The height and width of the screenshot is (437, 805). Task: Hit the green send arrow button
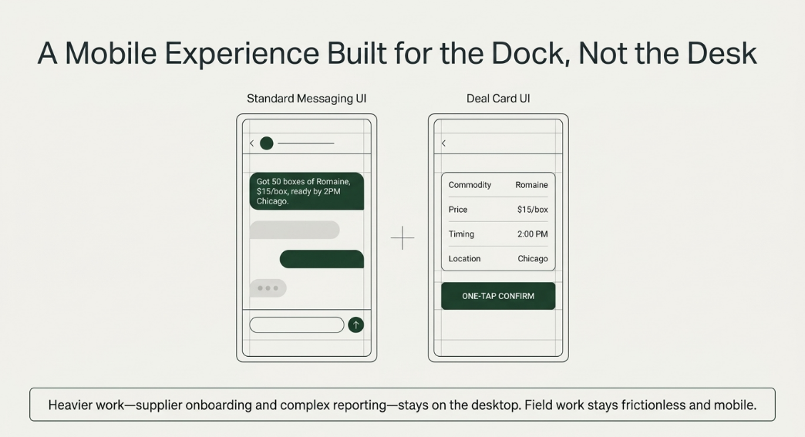(x=355, y=324)
